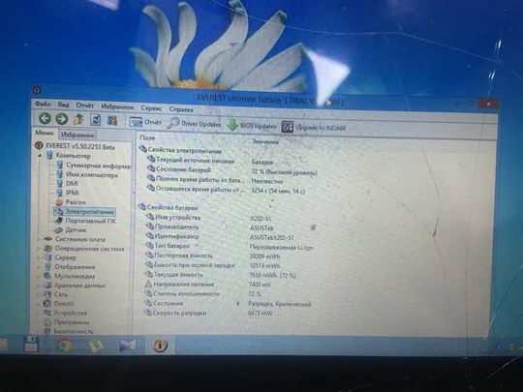This screenshot has width=523, height=392.
Task: Click Upgrade to AIDA64 button
Action: click(x=314, y=128)
